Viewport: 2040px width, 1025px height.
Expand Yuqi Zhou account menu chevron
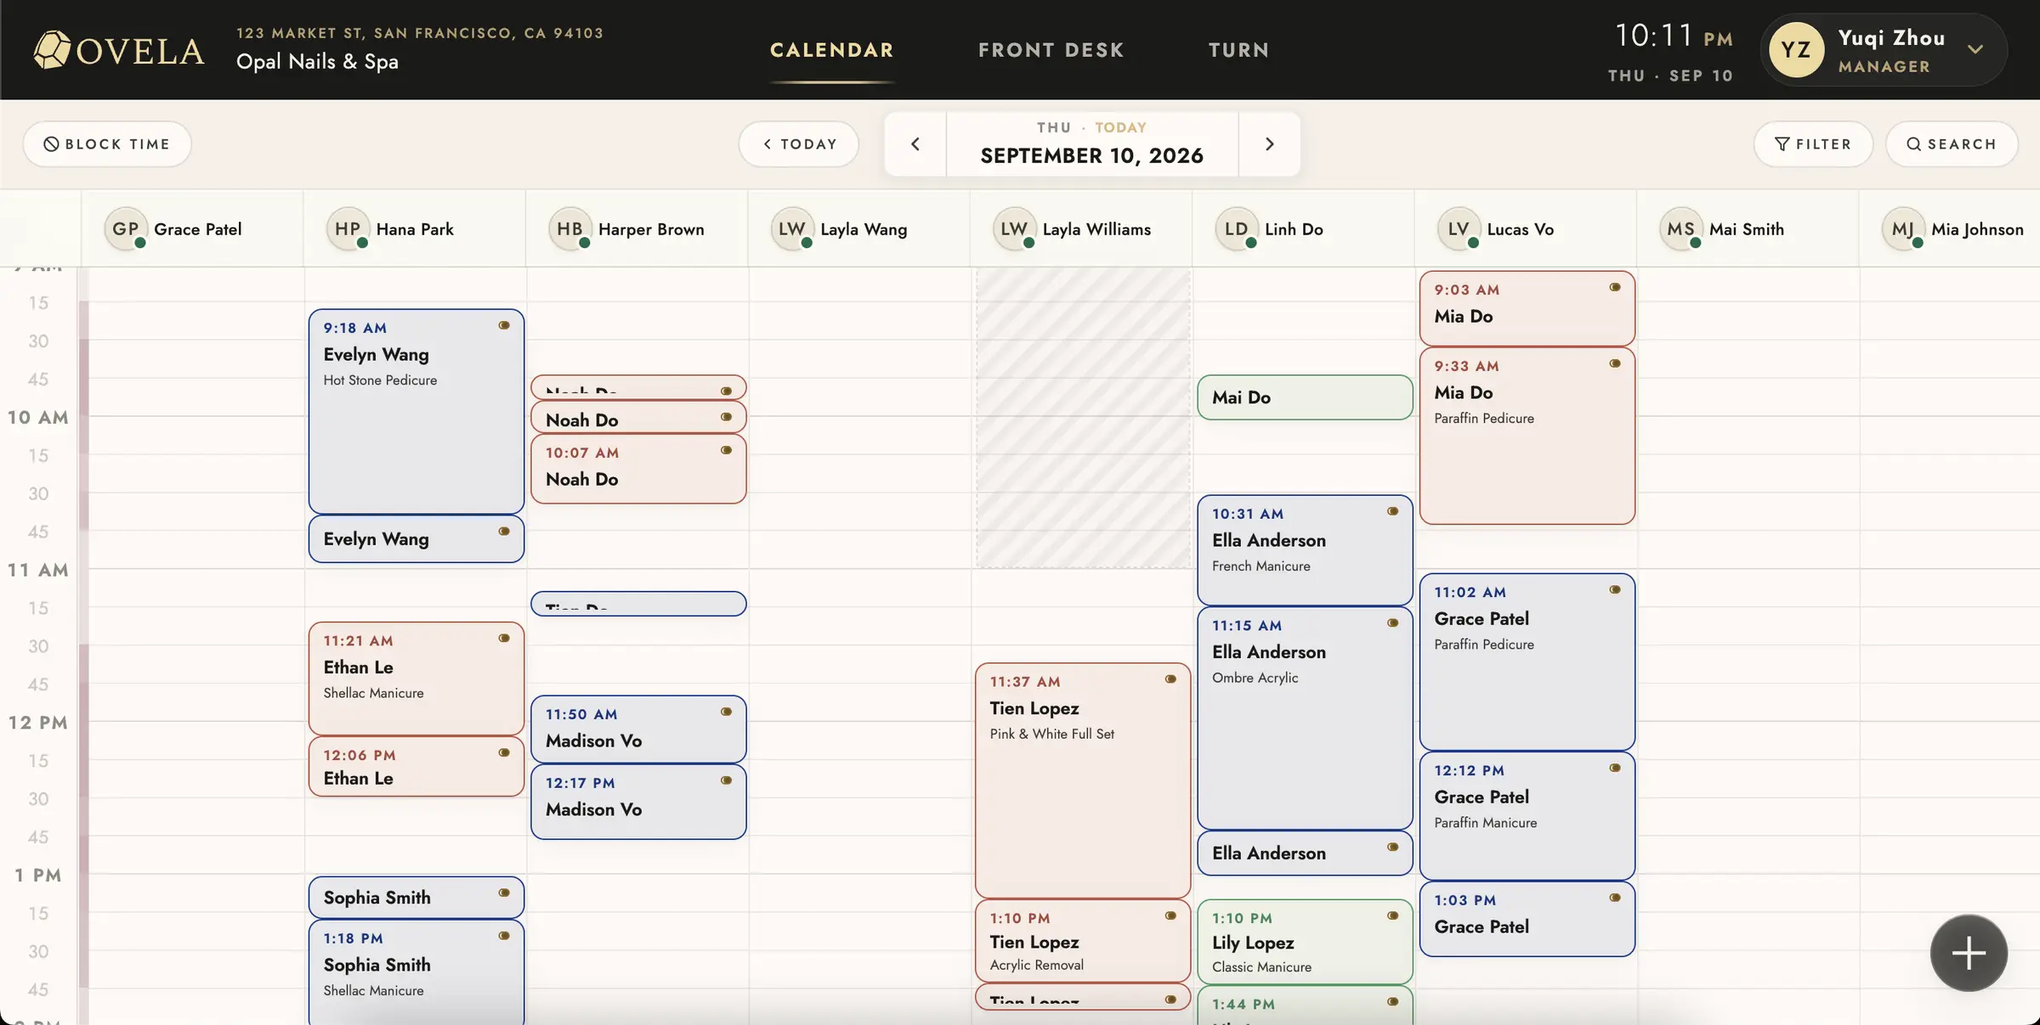tap(1975, 49)
